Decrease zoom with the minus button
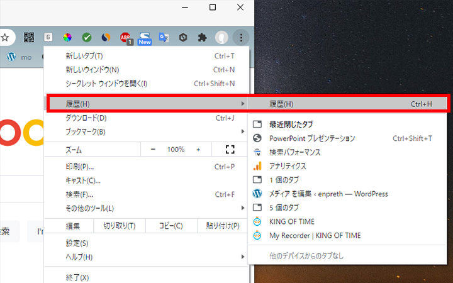The height and width of the screenshot is (283, 453). click(x=153, y=149)
